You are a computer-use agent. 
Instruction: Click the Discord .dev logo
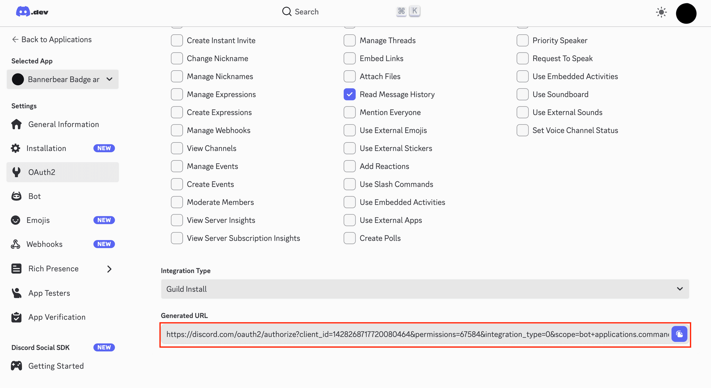tap(32, 12)
